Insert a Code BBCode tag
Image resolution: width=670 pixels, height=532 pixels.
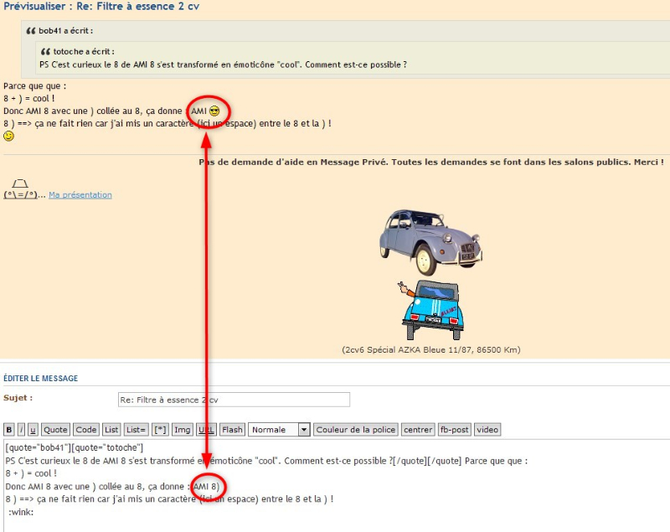click(85, 430)
